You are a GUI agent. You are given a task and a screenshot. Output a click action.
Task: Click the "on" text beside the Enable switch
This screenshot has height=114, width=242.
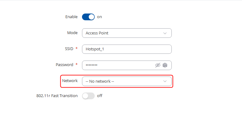[99, 17]
